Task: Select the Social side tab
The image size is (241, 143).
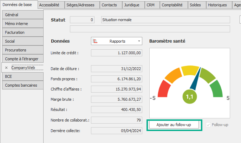Action: (x=23, y=41)
